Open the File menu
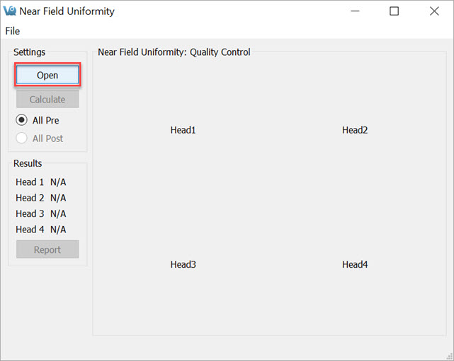This screenshot has height=361, width=454. (13, 31)
